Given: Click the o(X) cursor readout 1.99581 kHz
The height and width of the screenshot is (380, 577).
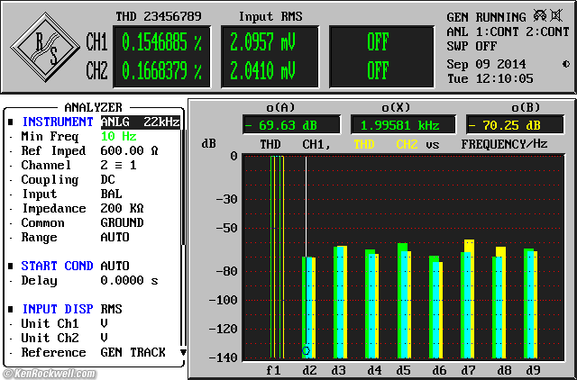Looking at the screenshot, I should click(x=403, y=125).
